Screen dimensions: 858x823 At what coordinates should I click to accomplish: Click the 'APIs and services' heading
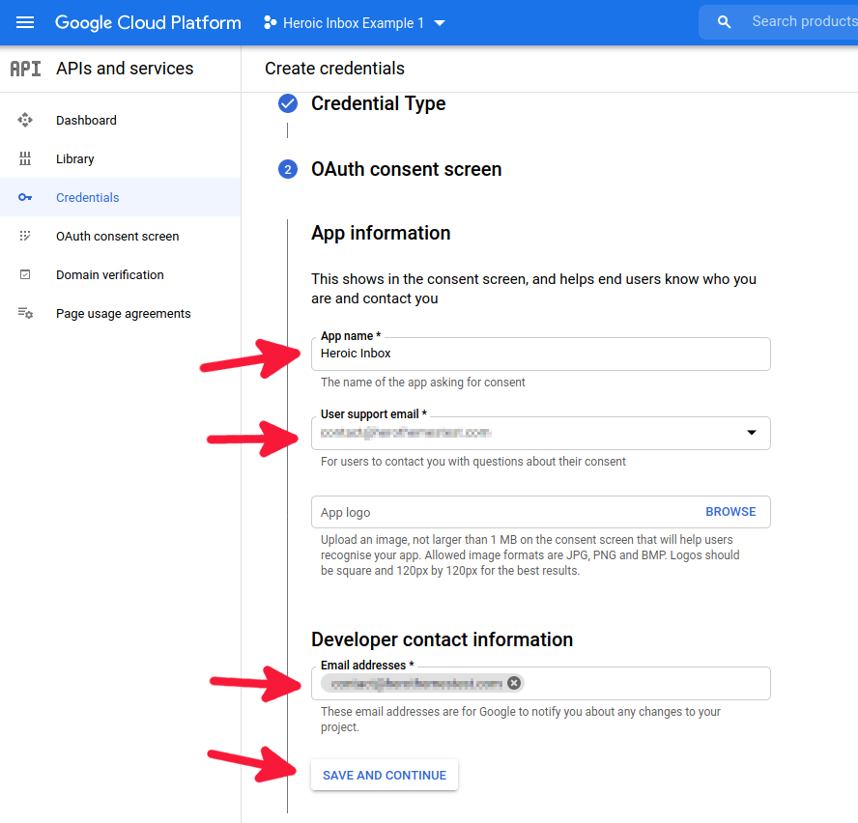coord(125,69)
